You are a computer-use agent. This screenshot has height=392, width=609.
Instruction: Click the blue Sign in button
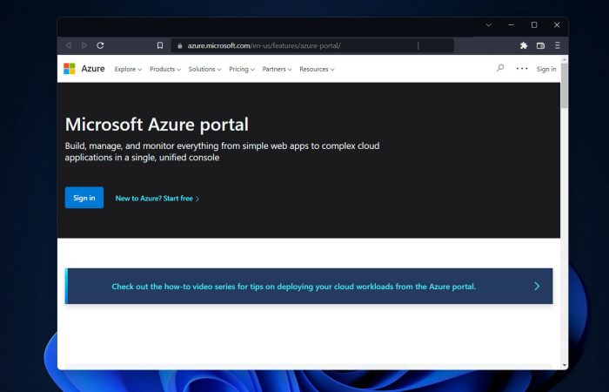click(84, 198)
